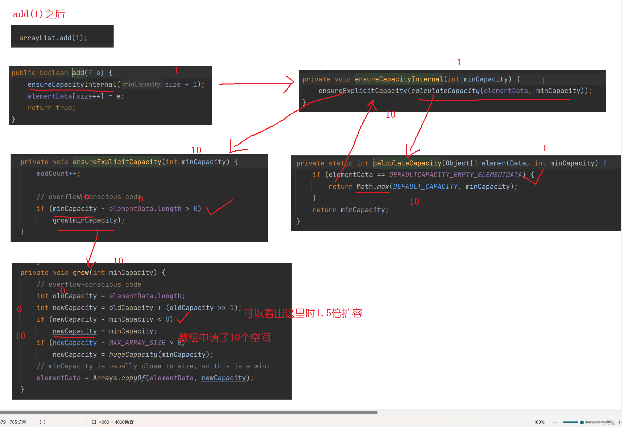The image size is (622, 427).
Task: Click the overflow-conscious comment in grow method
Action: 89,284
